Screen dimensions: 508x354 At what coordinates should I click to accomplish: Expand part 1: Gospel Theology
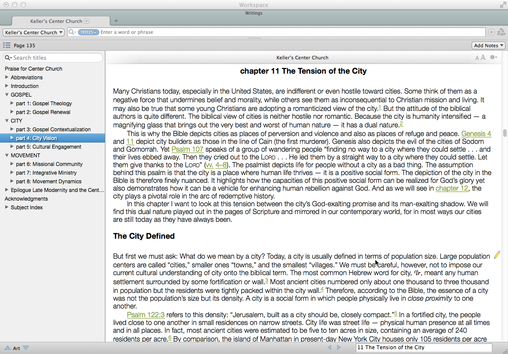pos(12,103)
